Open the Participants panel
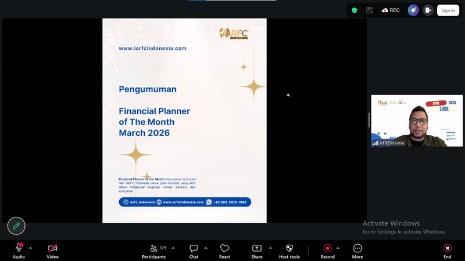 click(x=154, y=251)
